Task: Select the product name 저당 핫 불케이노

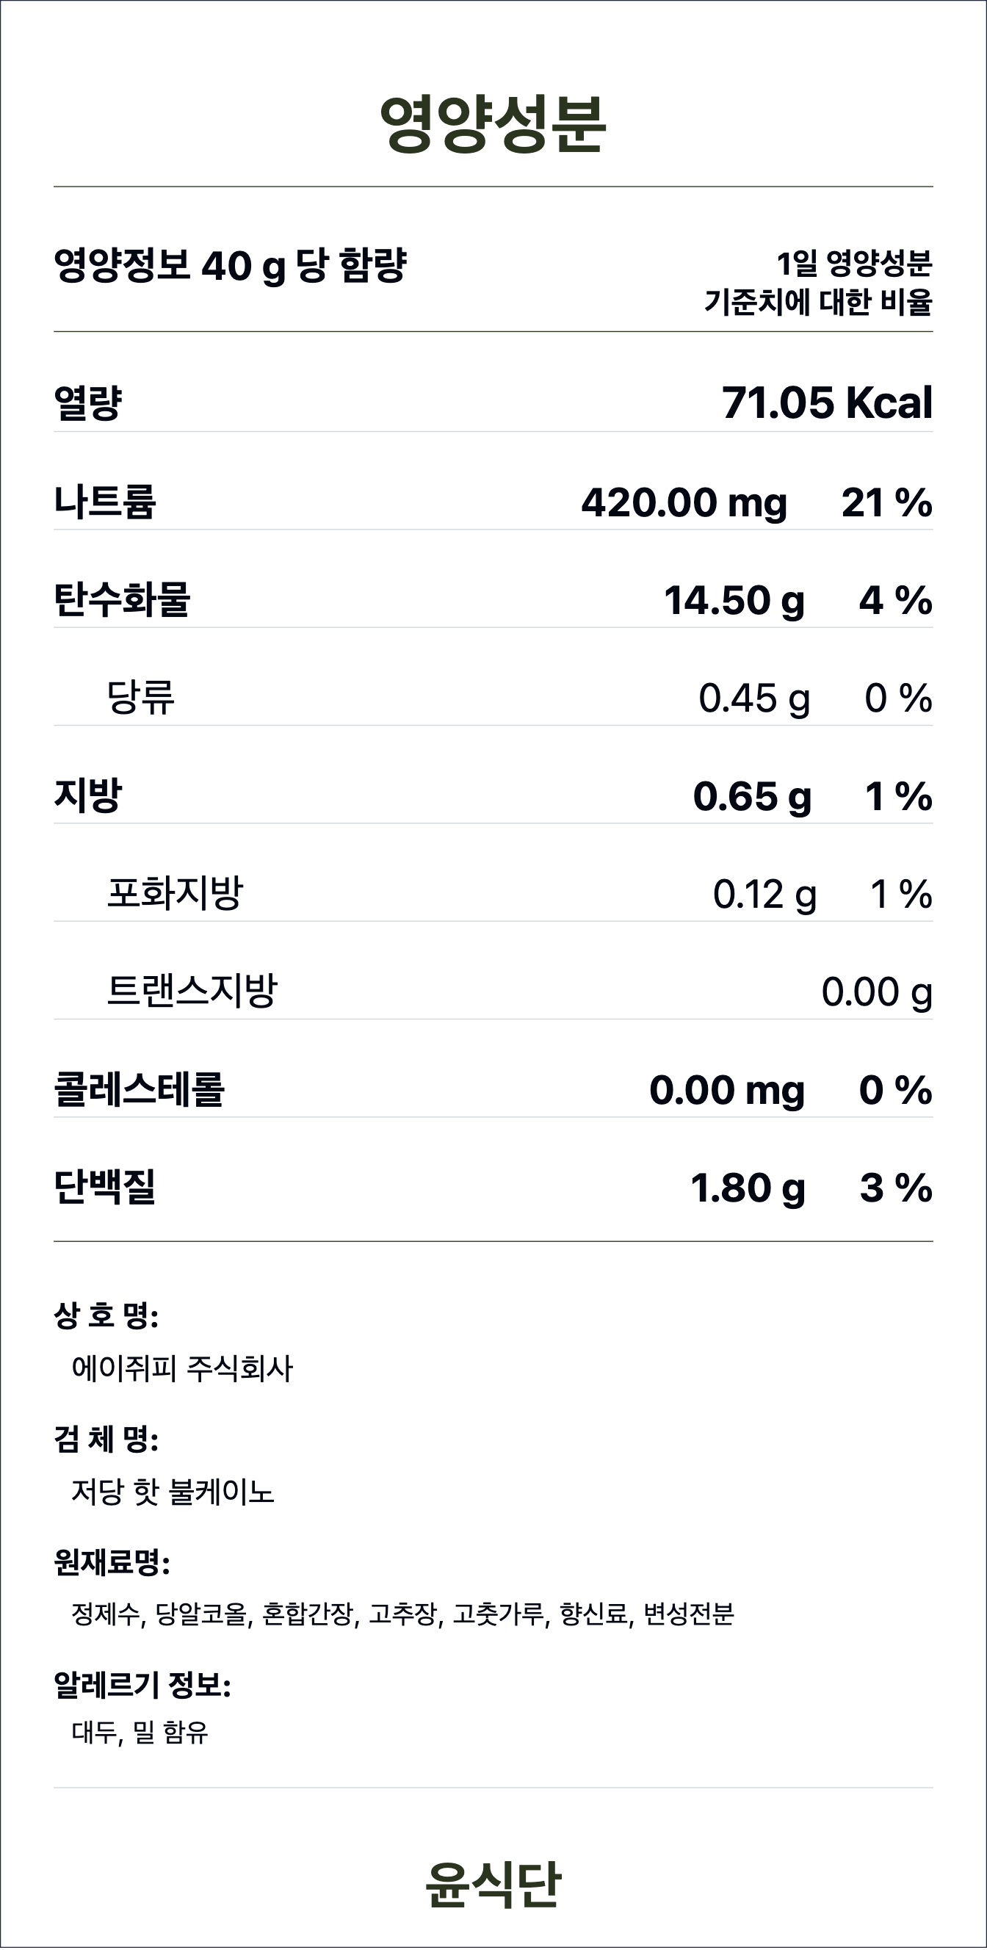Action: pos(173,1491)
